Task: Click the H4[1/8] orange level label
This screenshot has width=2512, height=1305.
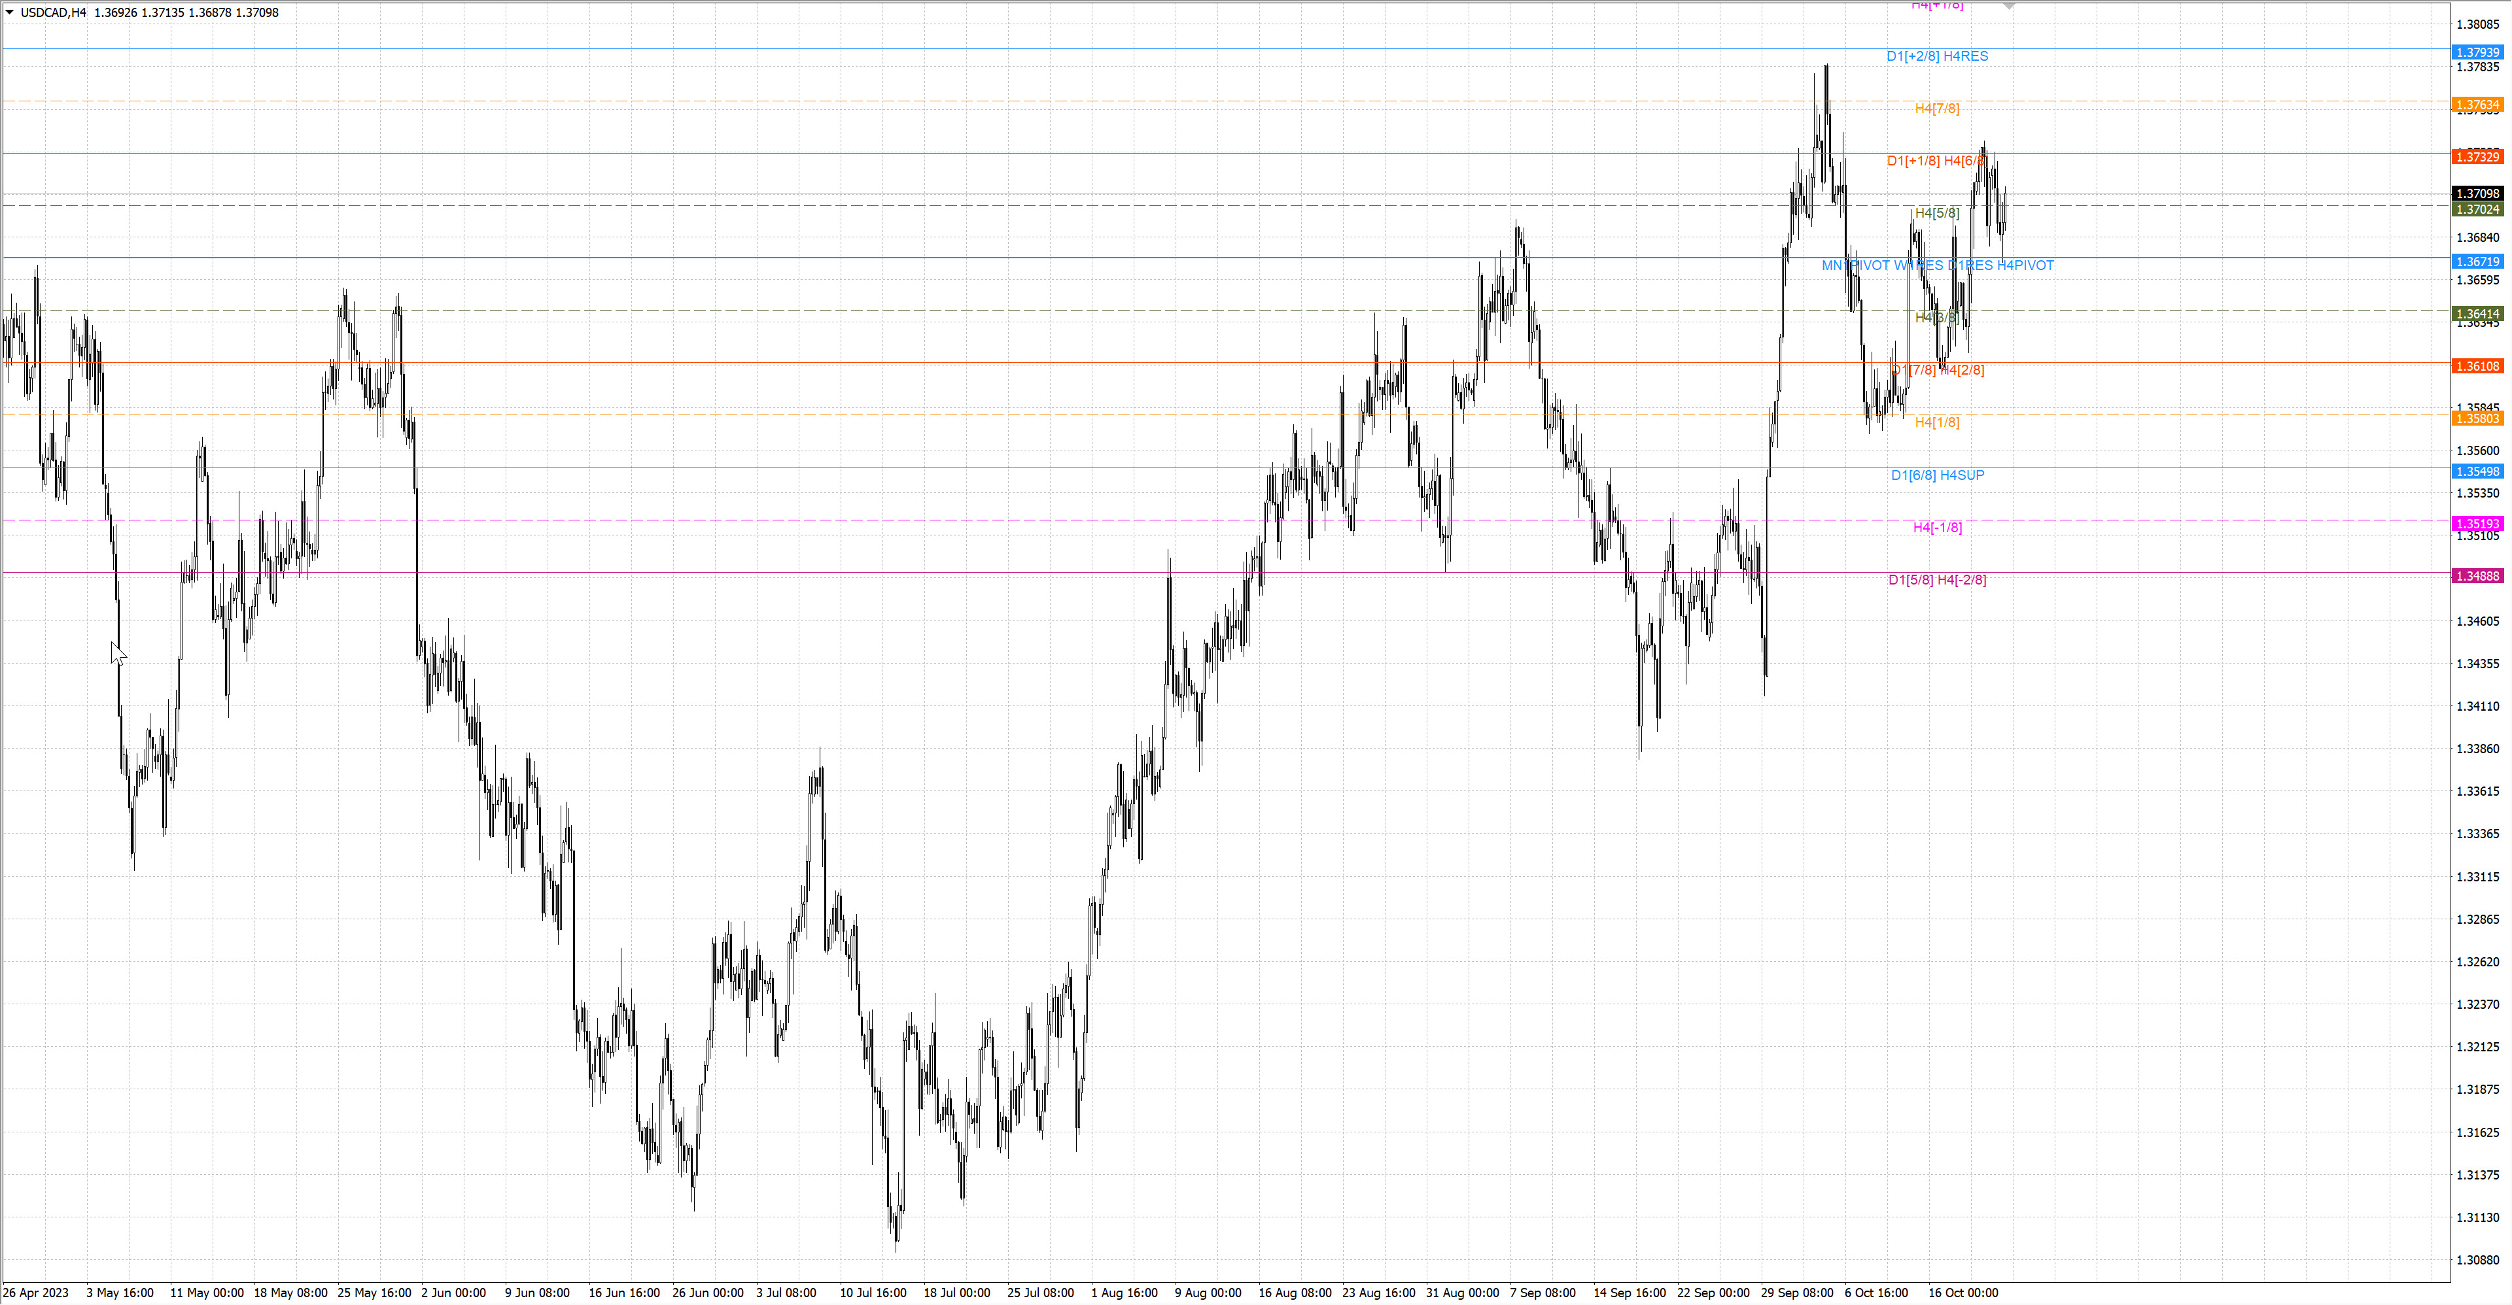Action: [x=1936, y=422]
